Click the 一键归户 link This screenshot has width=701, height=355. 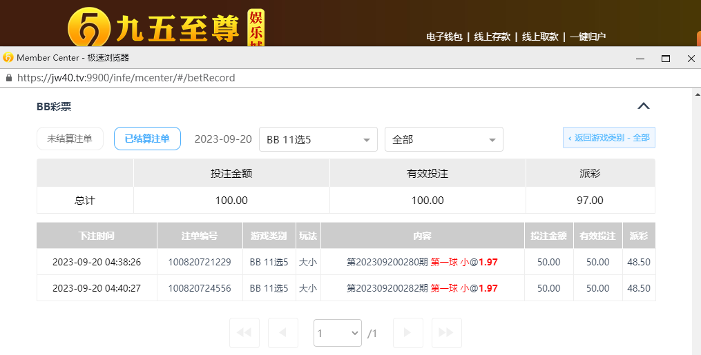[x=588, y=37]
